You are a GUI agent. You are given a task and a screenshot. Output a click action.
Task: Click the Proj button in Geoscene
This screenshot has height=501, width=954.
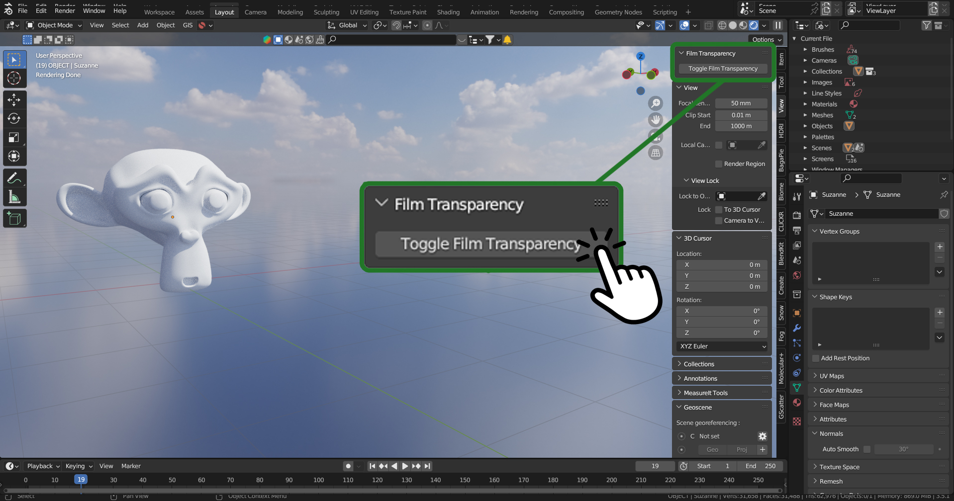[742, 450]
